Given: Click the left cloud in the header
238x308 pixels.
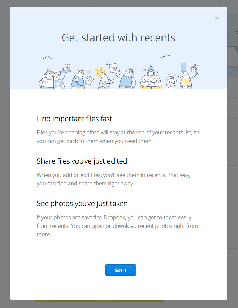Looking at the screenshot, I should tap(47, 58).
